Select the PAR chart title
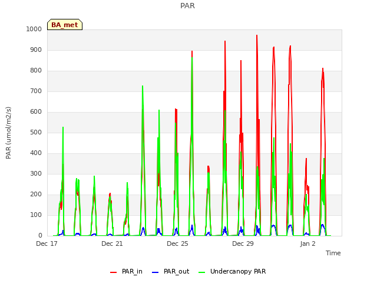The image size is (377, 283). [187, 5]
